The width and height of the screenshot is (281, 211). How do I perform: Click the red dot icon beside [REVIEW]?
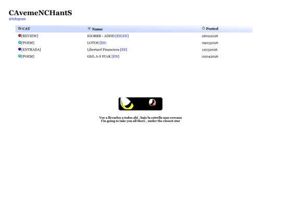20,35
